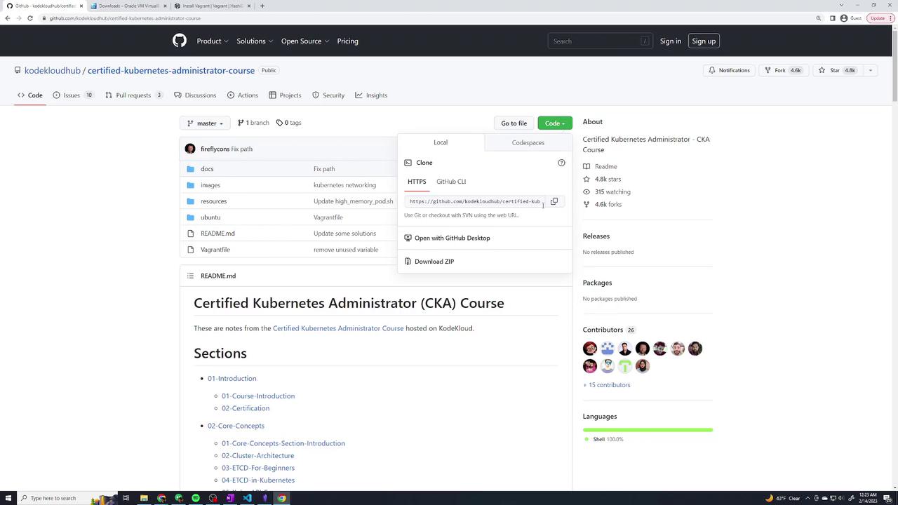Open Visual Studio Code from taskbar
This screenshot has width=898, height=505.
[x=247, y=498]
